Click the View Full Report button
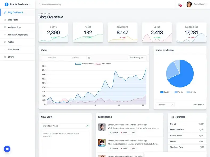Viewport: 210px width, 157px height. pos(137,58)
